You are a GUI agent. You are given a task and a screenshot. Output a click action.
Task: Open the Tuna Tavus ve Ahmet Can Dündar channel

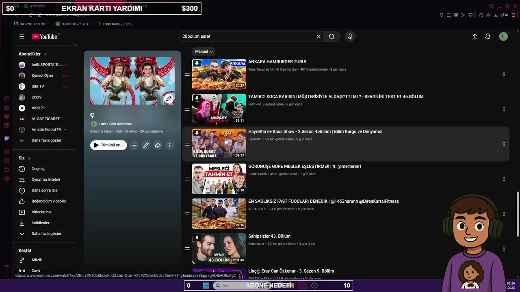click(x=273, y=70)
